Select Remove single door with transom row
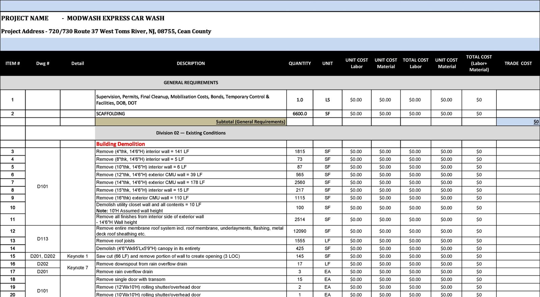 191,280
